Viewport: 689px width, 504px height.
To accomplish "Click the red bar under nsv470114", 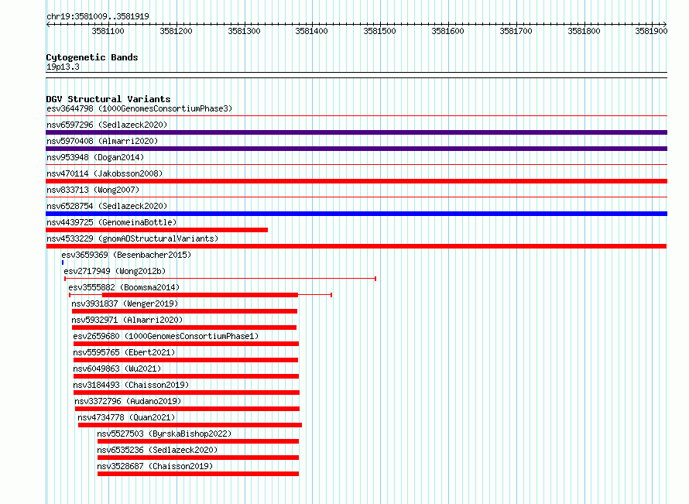I will click(x=356, y=181).
